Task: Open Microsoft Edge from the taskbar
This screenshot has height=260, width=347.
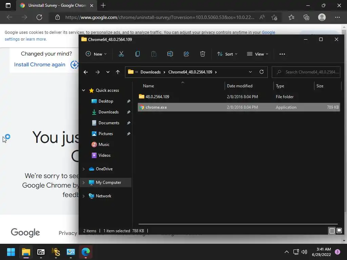Action: 86,252
